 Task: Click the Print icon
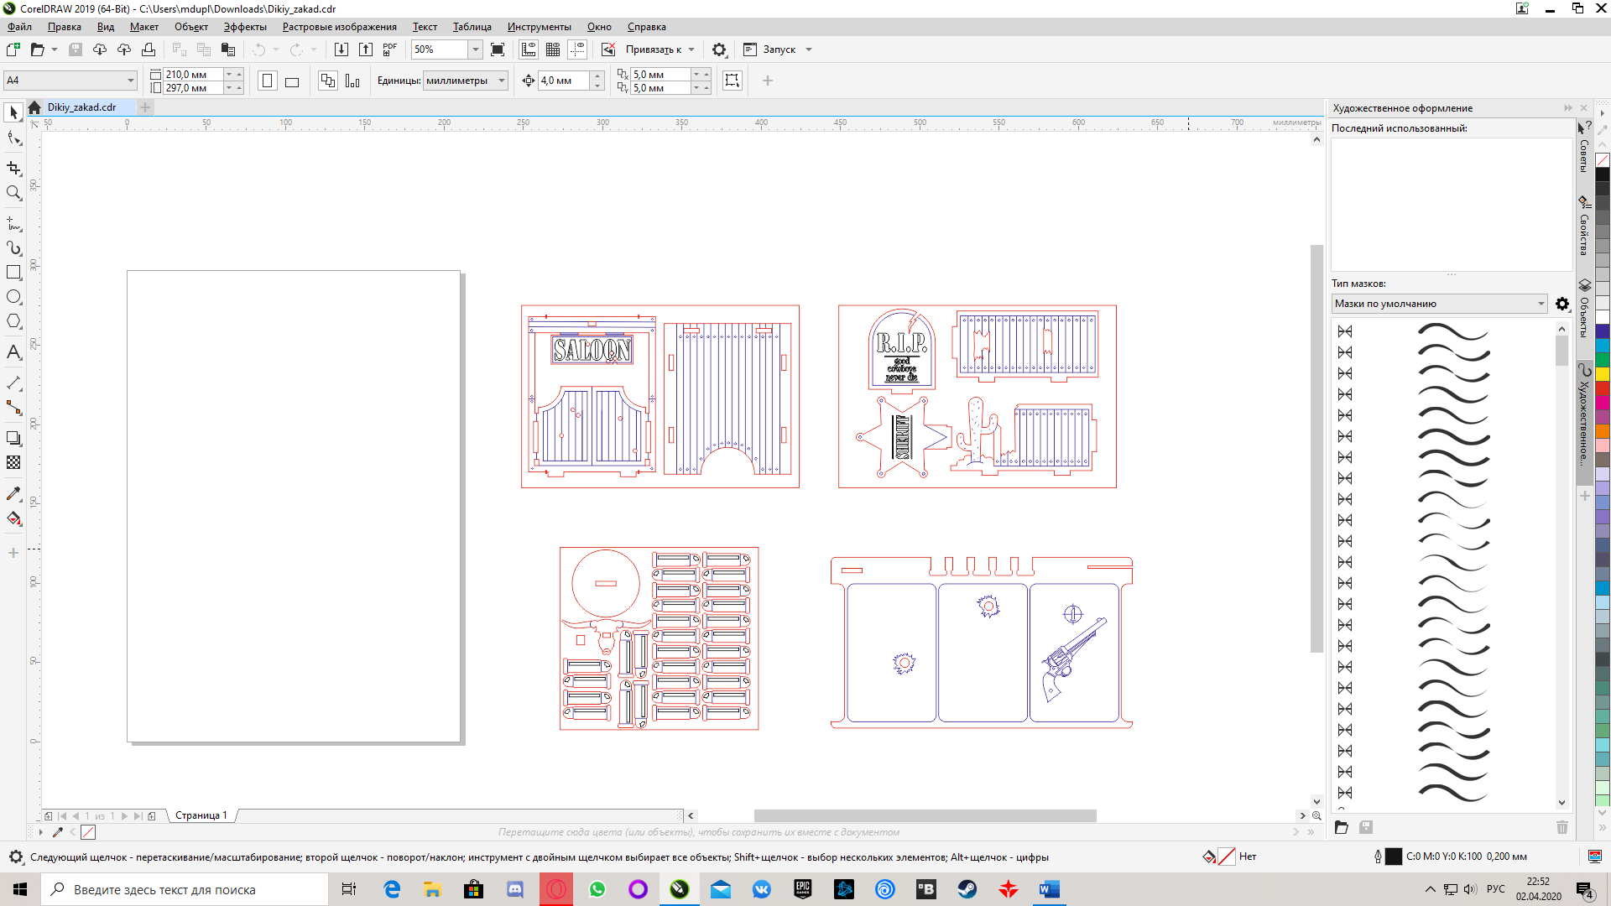tap(149, 49)
